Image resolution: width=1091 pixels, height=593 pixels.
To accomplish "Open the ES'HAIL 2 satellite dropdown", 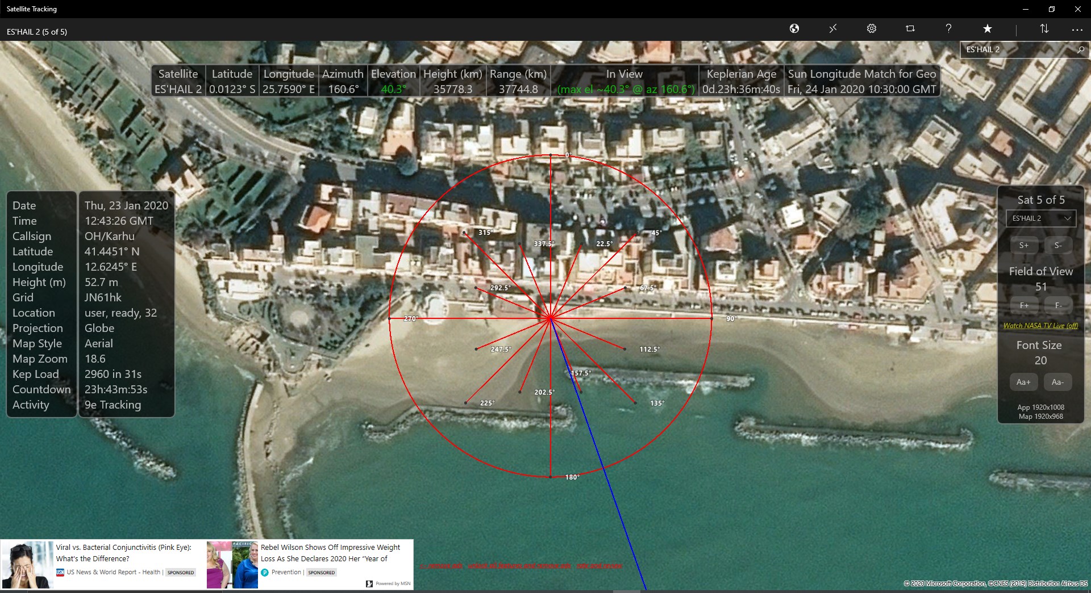I will coord(1040,218).
